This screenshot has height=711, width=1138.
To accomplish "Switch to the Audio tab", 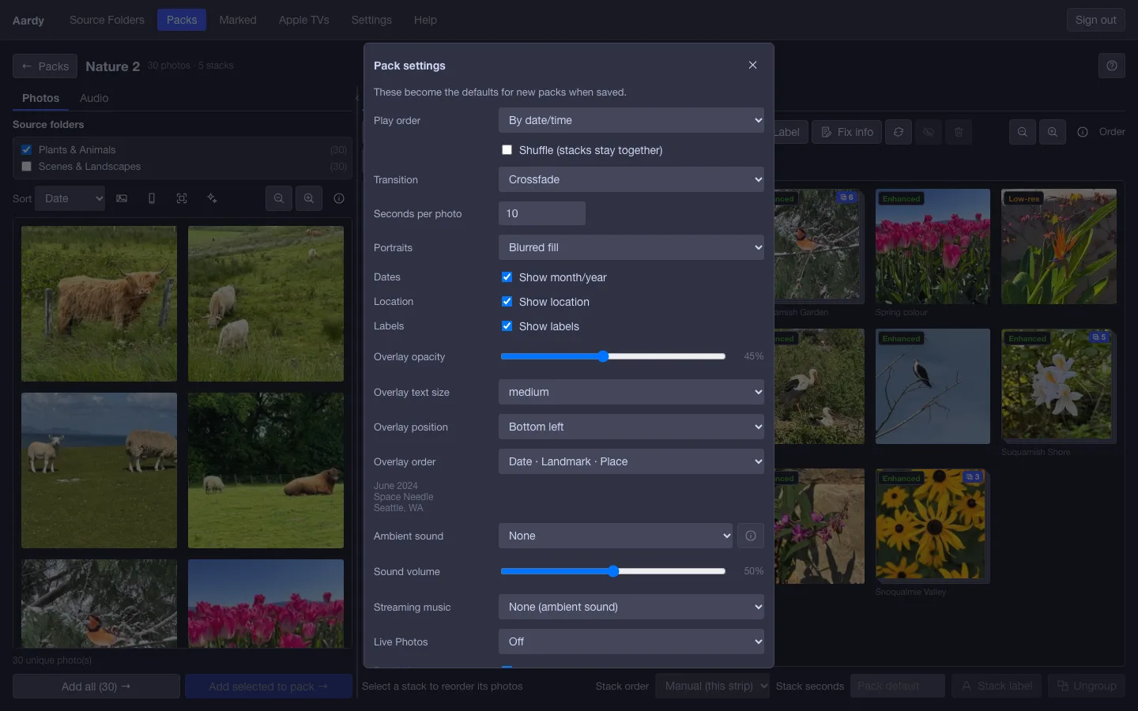I will (94, 98).
